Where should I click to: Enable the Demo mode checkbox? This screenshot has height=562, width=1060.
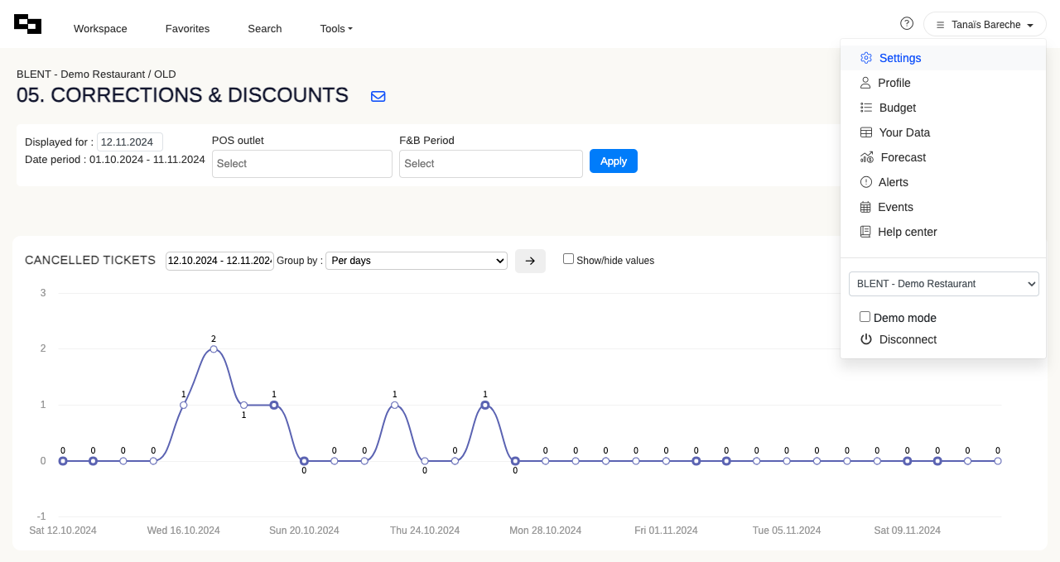pyautogui.click(x=865, y=317)
